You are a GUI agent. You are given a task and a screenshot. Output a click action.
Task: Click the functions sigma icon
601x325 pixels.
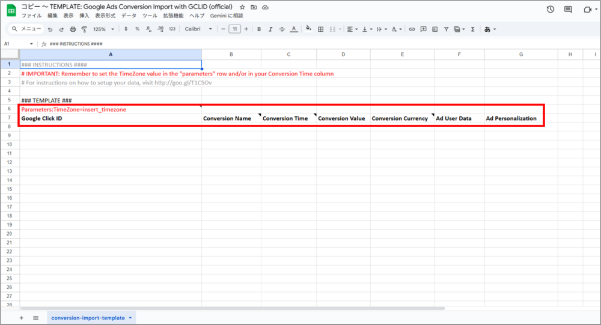pos(472,29)
